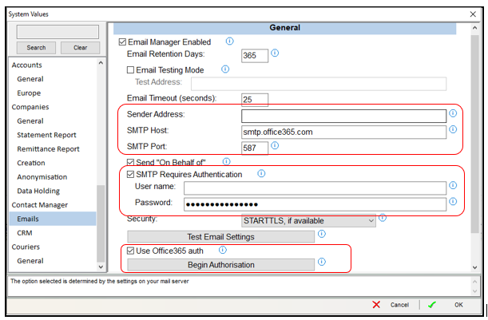Click info icon next to SMTP Port
This screenshot has height=320, width=488.
coord(275,145)
